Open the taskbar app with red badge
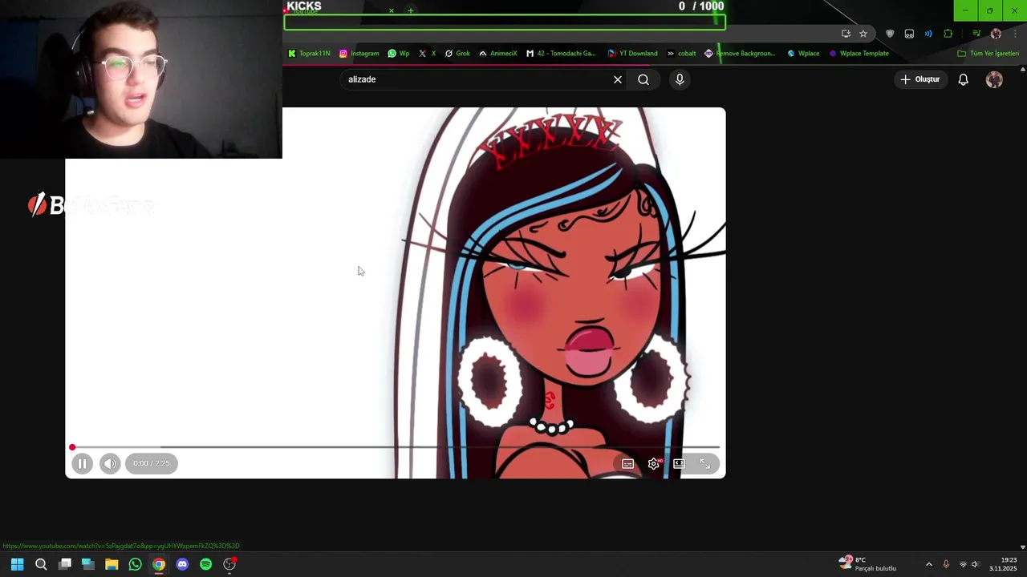 click(x=229, y=564)
